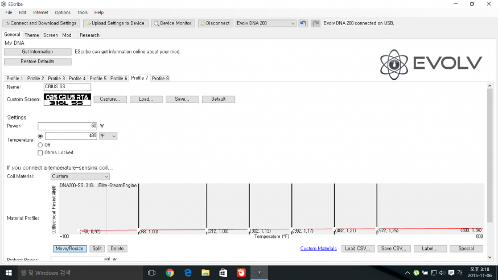Open the temperature unit °F dropdown

click(x=108, y=136)
